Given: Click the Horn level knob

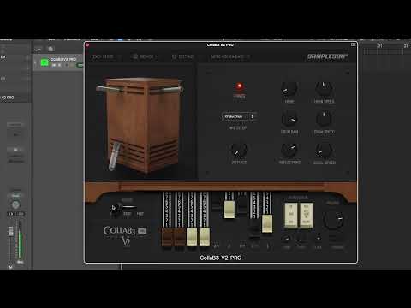Looking at the screenshot, I should [x=289, y=89].
